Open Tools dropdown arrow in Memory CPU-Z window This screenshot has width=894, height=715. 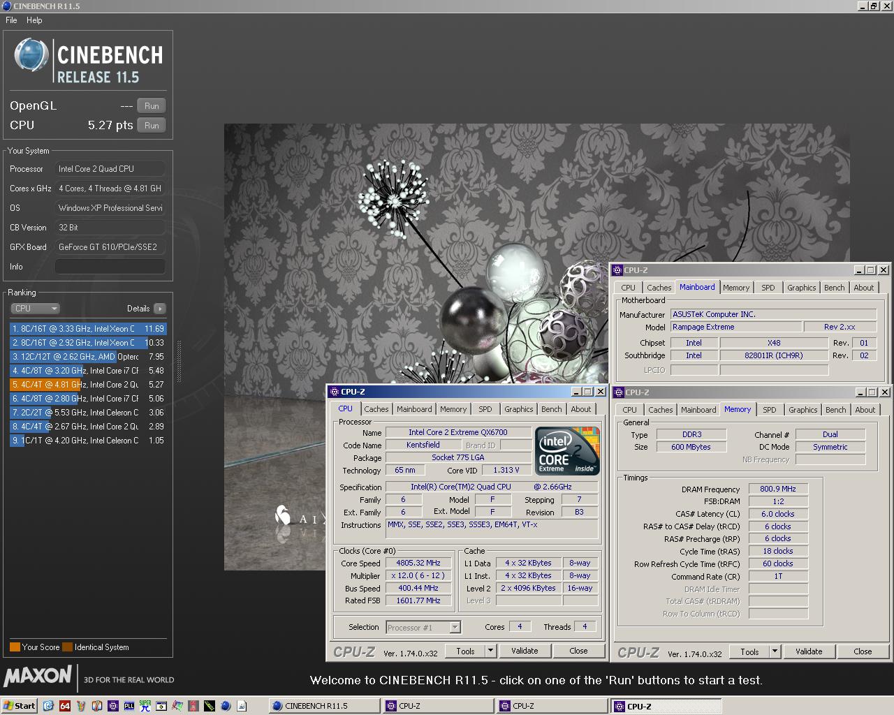pos(775,652)
